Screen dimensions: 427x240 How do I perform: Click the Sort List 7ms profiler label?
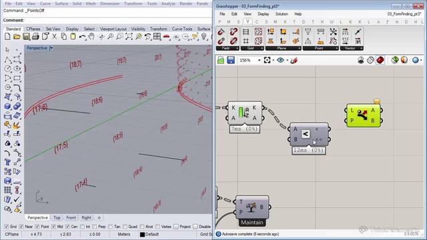coord(244,129)
